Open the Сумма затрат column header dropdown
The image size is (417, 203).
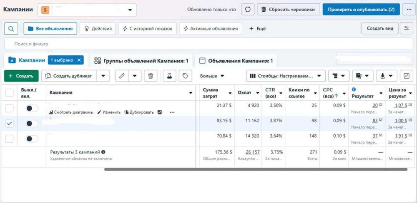pyautogui.click(x=230, y=93)
